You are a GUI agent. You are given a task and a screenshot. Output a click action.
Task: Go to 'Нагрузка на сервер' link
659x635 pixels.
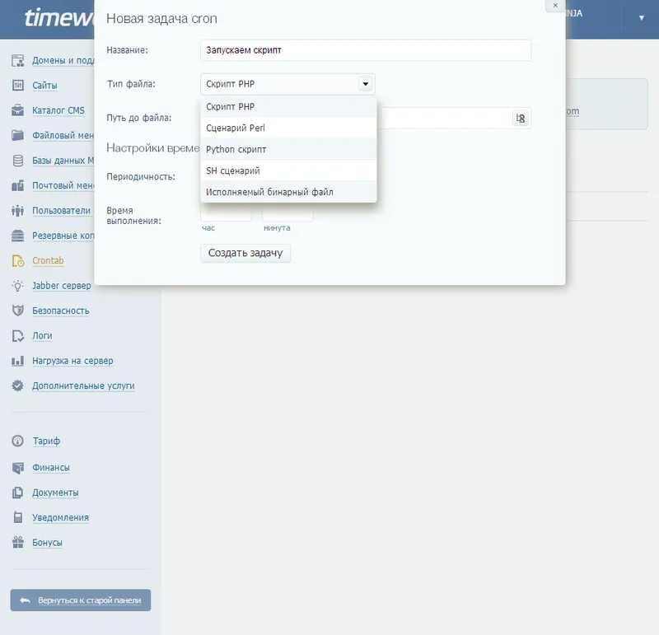(72, 361)
